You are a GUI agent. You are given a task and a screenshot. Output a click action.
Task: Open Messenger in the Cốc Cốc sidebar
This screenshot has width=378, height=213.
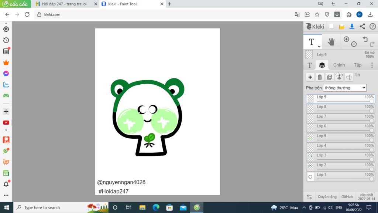click(x=6, y=74)
